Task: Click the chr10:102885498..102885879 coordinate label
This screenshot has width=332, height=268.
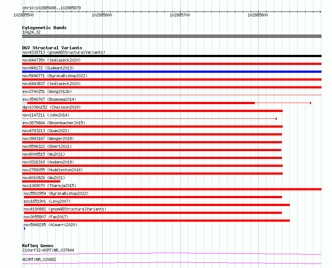Action: pos(51,8)
